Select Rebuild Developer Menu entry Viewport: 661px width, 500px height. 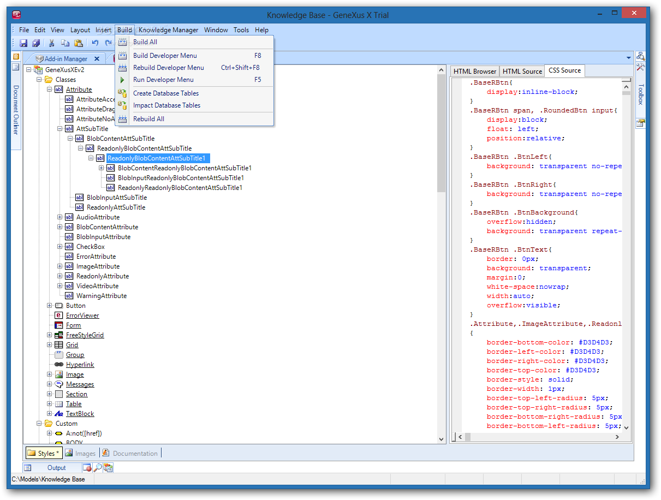pos(194,68)
